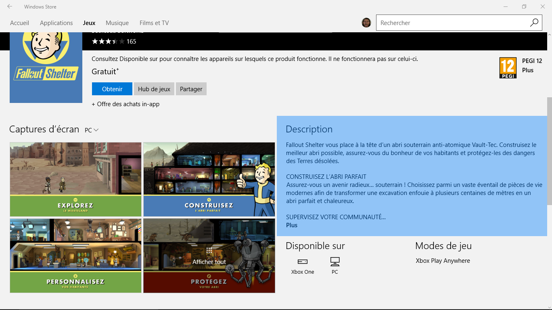This screenshot has height=310, width=552.
Task: Click the Modes de jeu heading
Action: click(443, 245)
